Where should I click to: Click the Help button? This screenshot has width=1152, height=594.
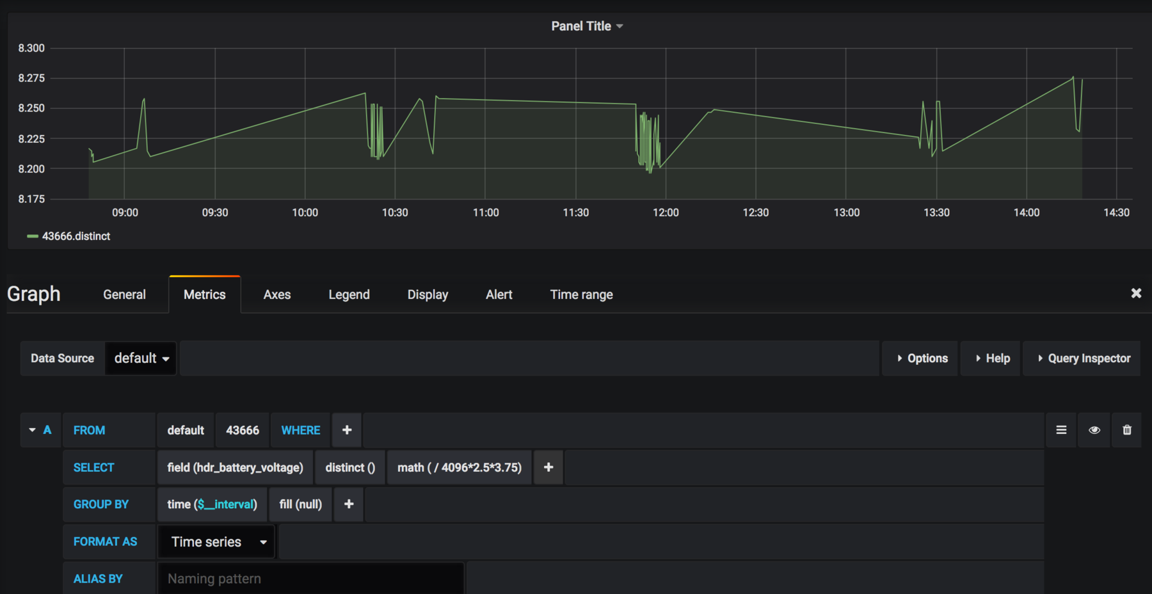(x=990, y=358)
